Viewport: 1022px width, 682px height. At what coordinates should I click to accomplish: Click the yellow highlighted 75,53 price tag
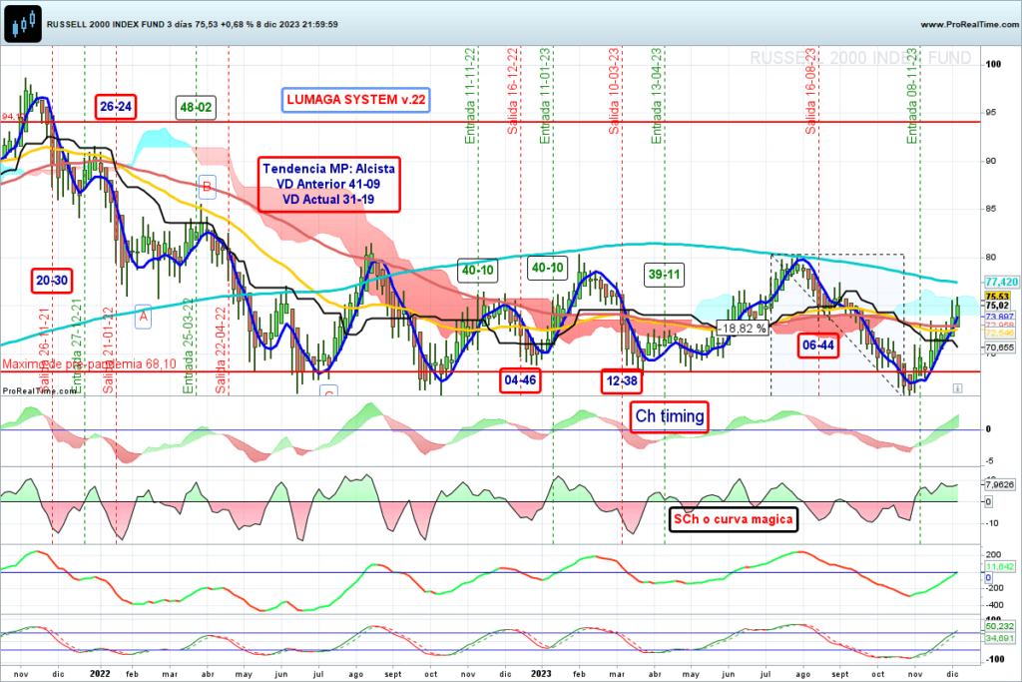click(997, 296)
